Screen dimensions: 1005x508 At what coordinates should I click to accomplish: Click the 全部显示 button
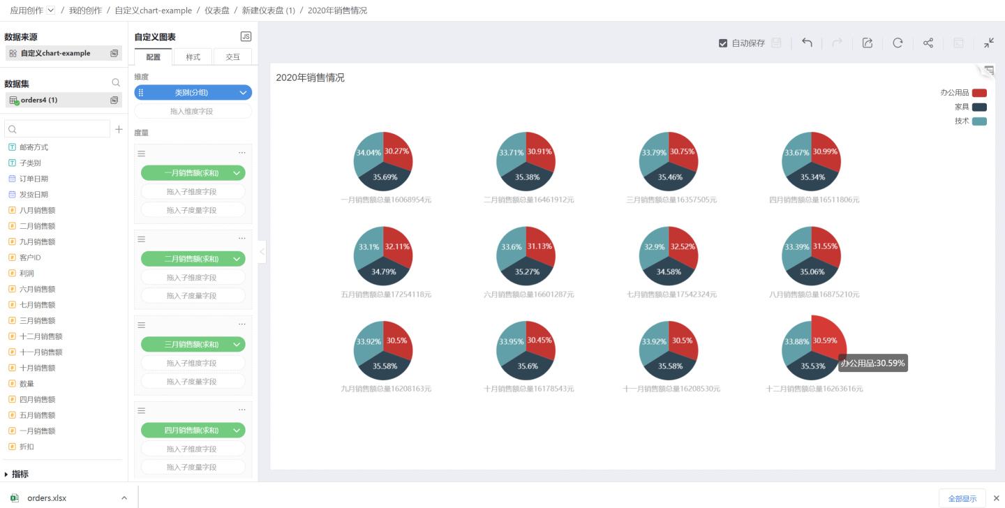tap(962, 498)
